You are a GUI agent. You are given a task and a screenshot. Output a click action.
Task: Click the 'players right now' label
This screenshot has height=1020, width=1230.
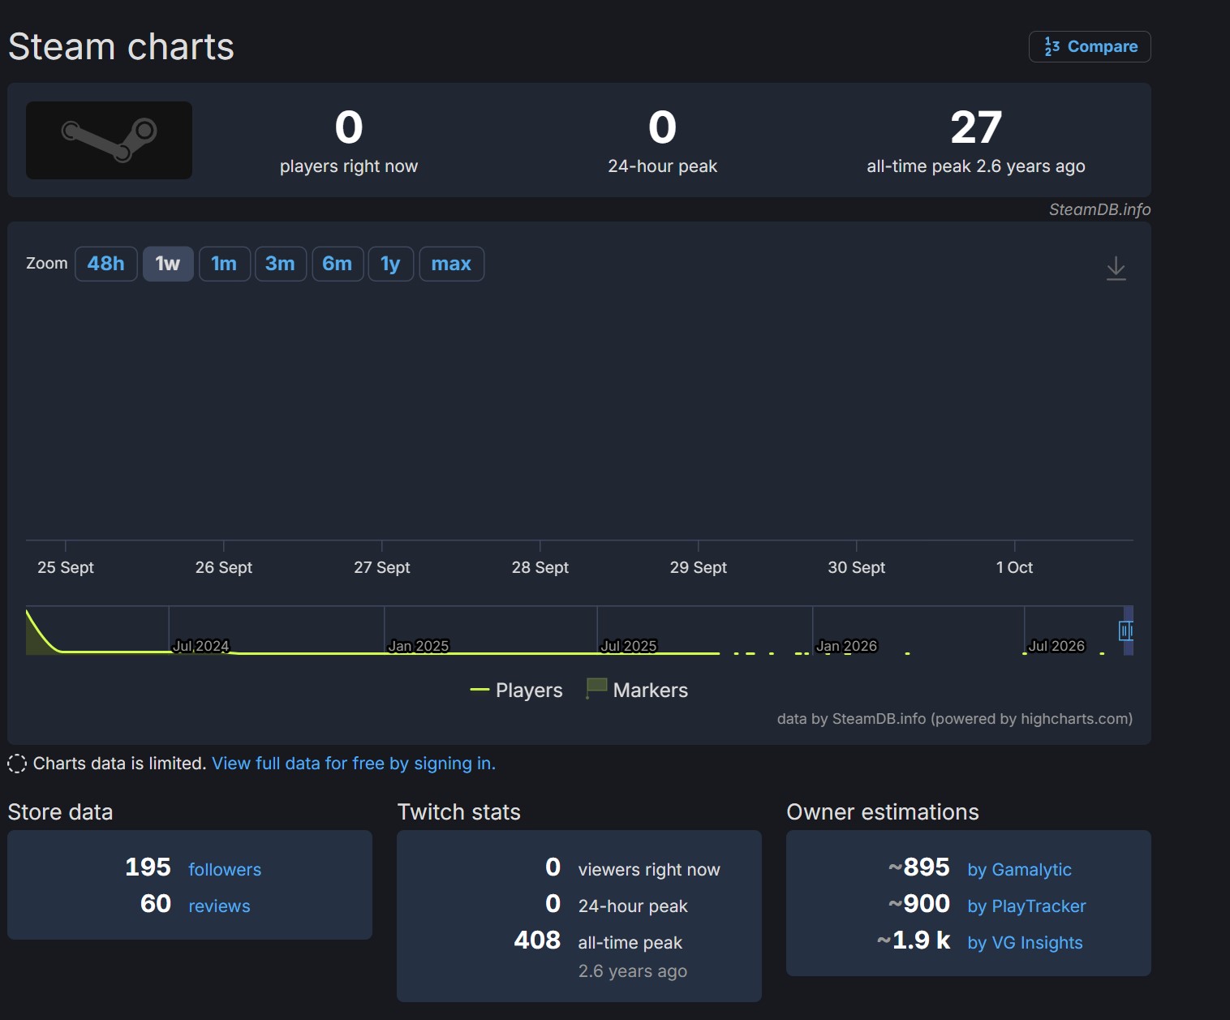coord(349,166)
